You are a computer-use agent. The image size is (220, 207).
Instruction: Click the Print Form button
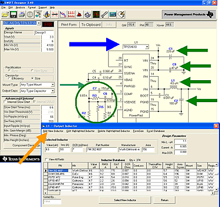click(69, 25)
